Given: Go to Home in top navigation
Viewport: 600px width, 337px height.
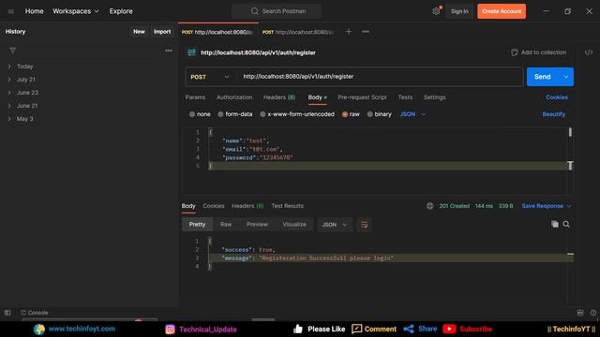Looking at the screenshot, I should click(x=34, y=11).
